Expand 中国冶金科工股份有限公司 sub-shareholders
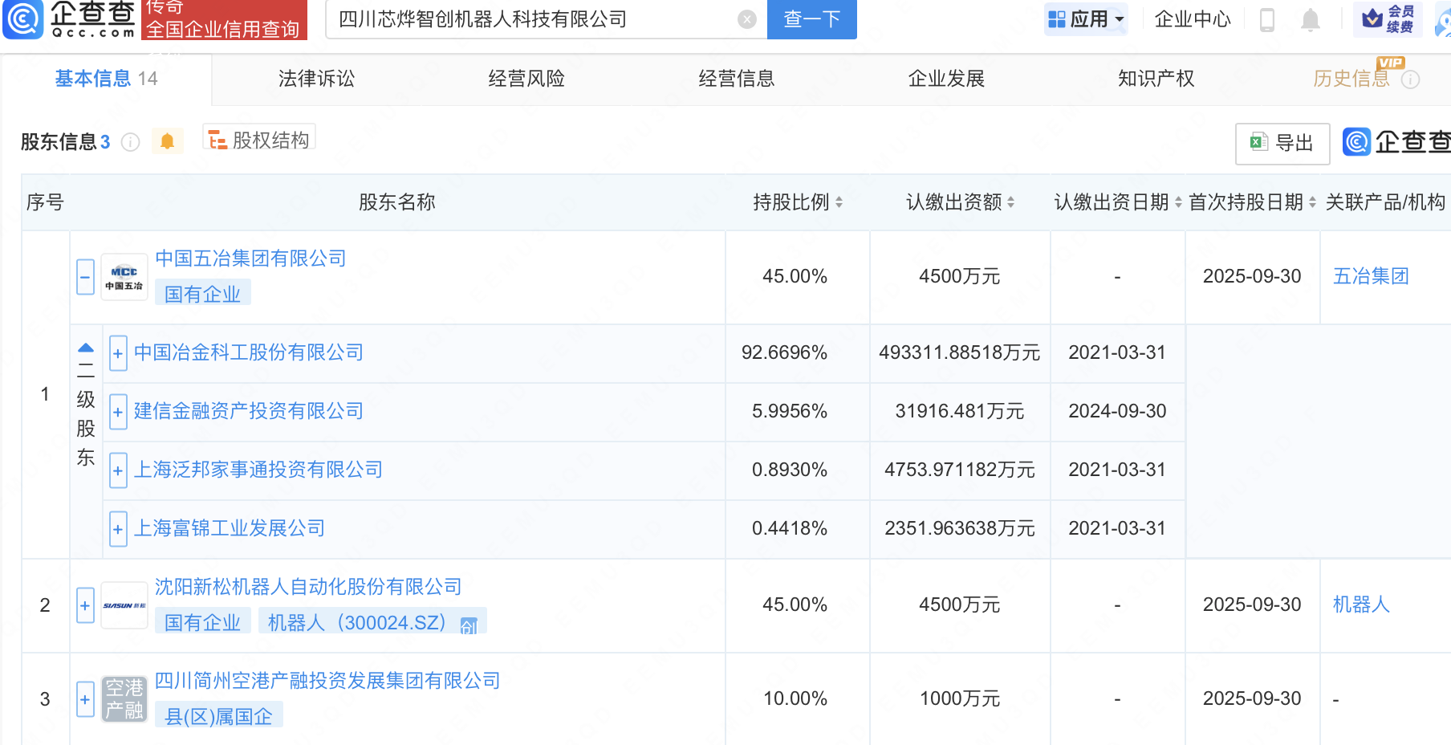This screenshot has height=745, width=1451. [118, 353]
